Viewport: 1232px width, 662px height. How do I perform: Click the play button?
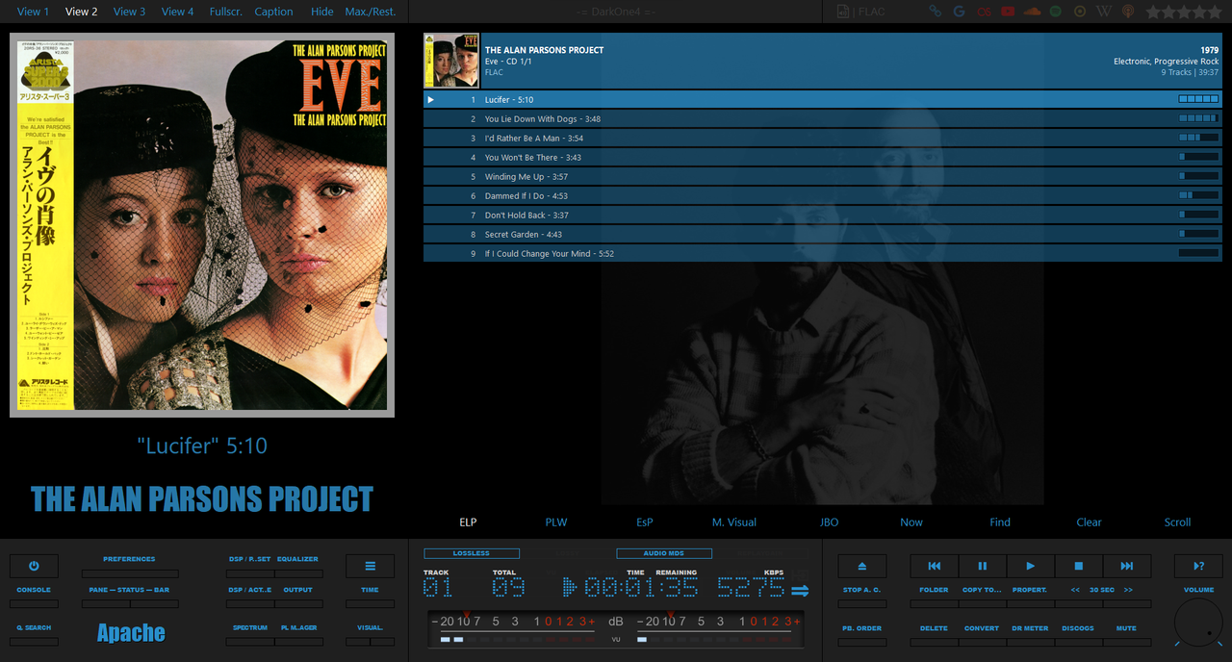[1030, 566]
